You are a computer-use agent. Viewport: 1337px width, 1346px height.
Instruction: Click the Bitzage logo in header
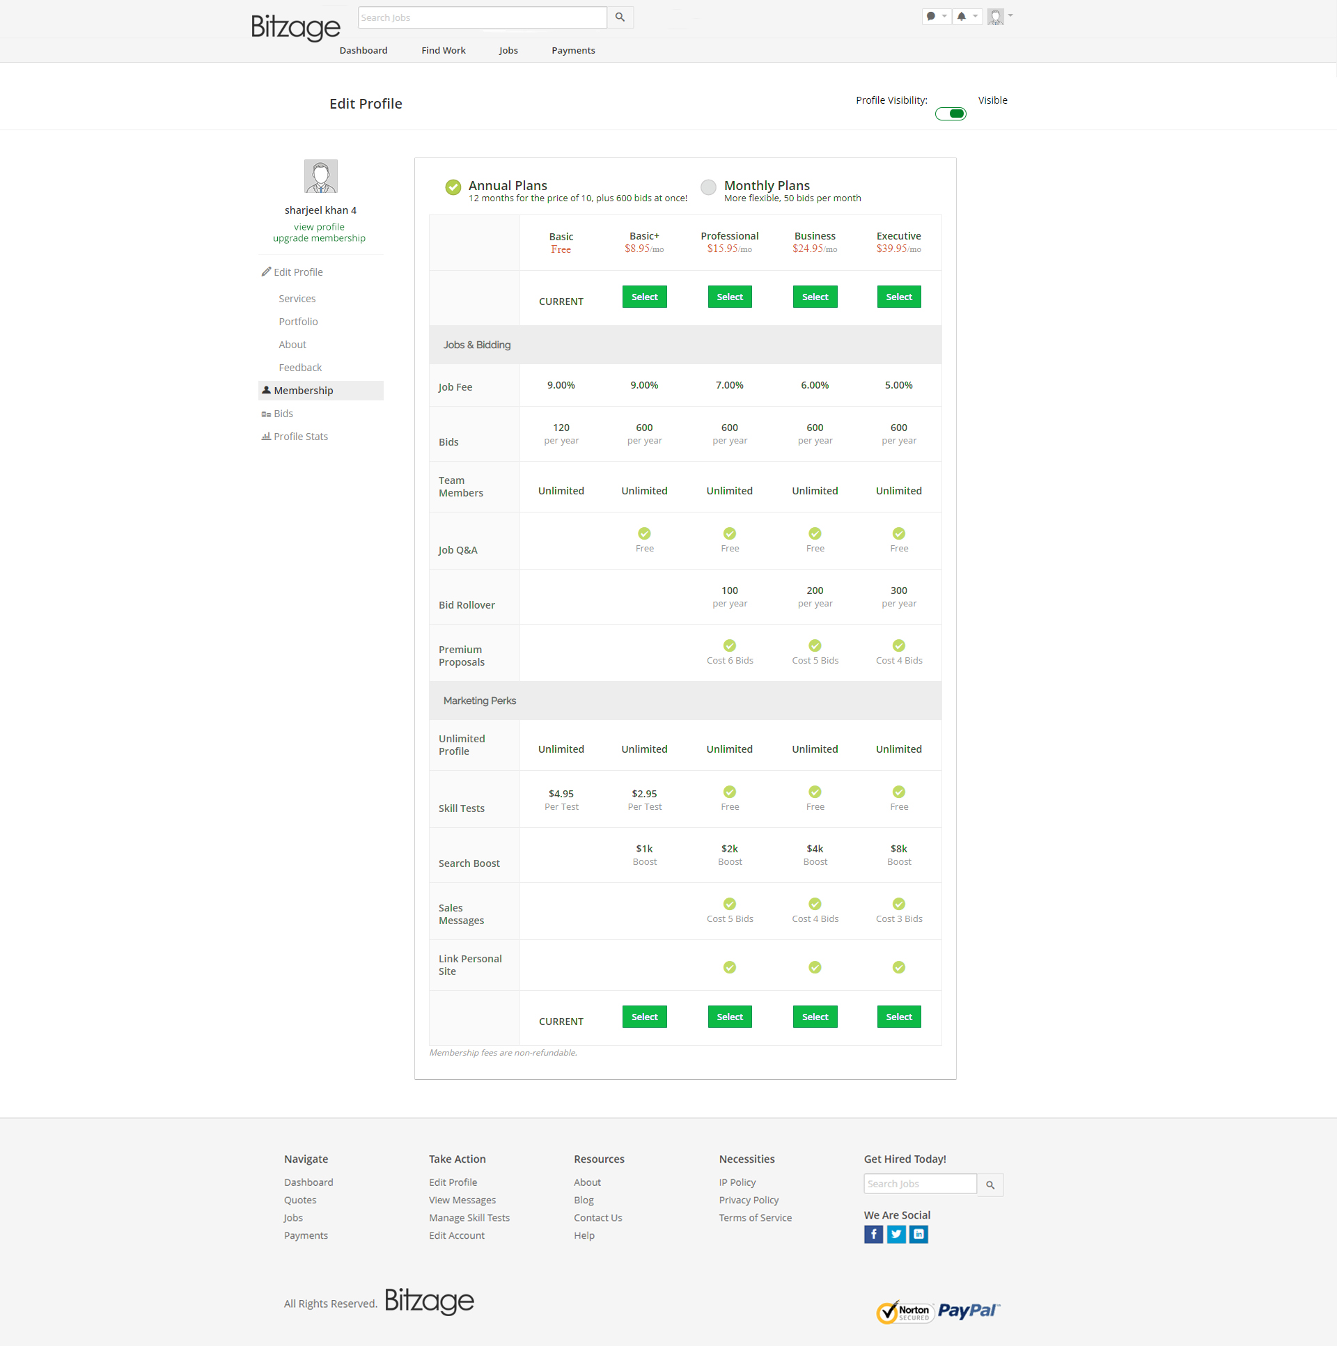295,27
